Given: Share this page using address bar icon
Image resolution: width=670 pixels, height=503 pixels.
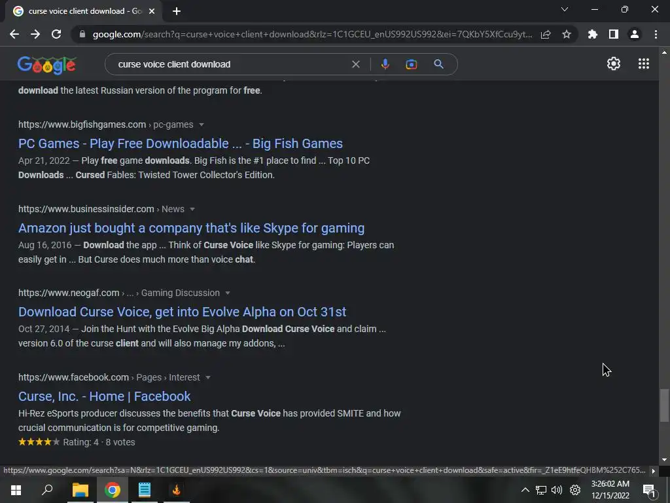Looking at the screenshot, I should (546, 34).
